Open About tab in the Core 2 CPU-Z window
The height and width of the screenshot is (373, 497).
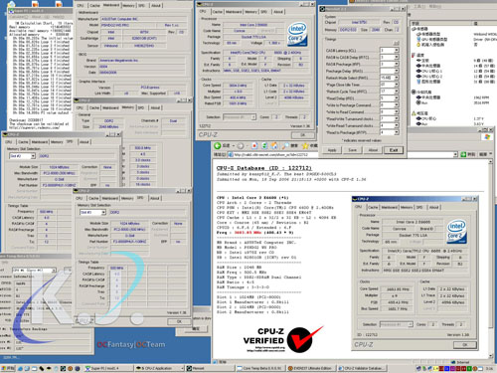point(278,12)
